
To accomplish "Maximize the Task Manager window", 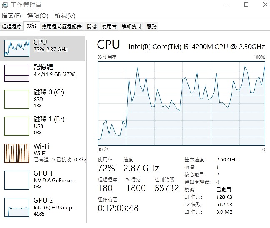I will coord(246,5).
